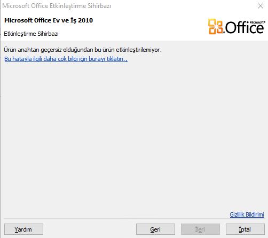268x238 pixels.
Task: Click the orange Office logo squares icon
Action: pyautogui.click(x=216, y=26)
